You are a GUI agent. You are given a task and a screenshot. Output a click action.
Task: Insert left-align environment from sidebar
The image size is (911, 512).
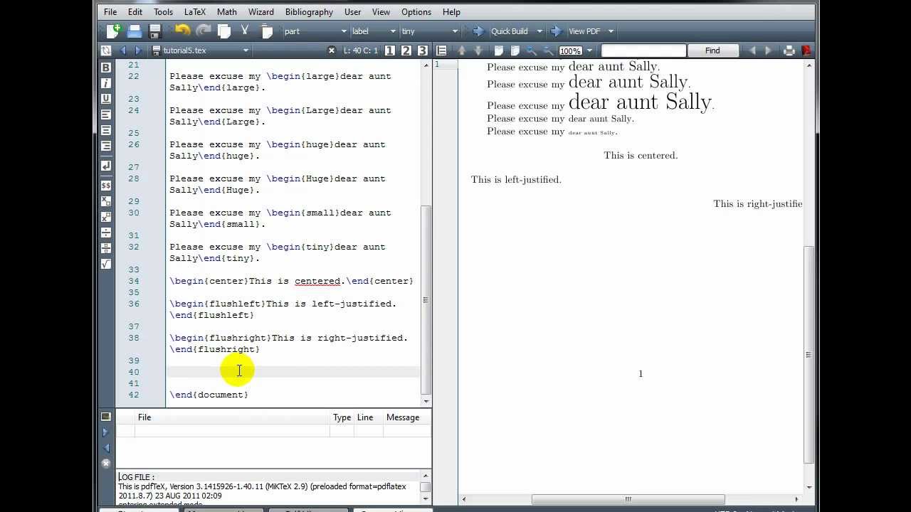(105, 114)
